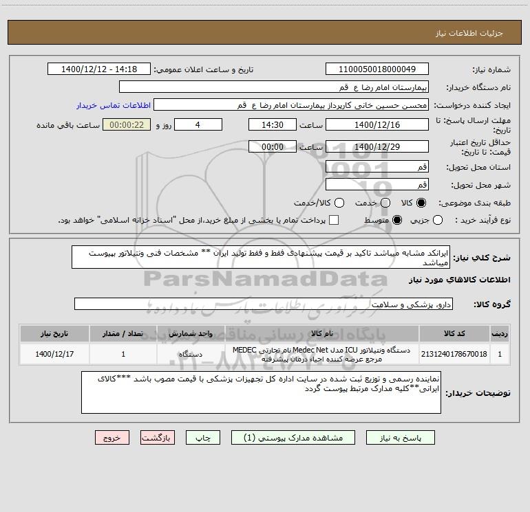Screen dimensions: 530x512
Task: Click the واحد شمارش column header
Action: click(191, 333)
